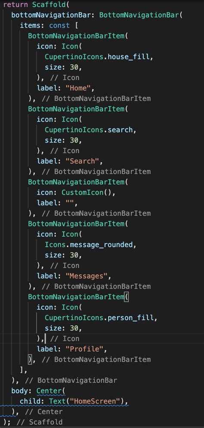Click the "// Center" closing label
This screenshot has height=428, width=204.
pos(43,412)
